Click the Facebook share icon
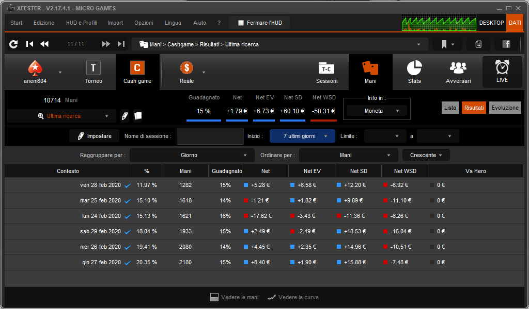 pyautogui.click(x=506, y=44)
